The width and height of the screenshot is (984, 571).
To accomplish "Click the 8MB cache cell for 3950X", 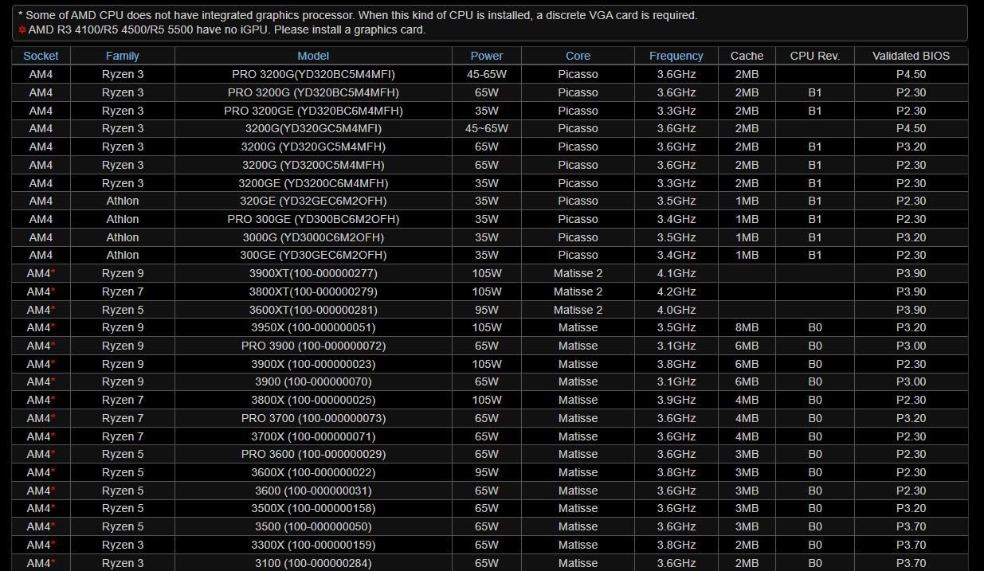I will pyautogui.click(x=747, y=327).
